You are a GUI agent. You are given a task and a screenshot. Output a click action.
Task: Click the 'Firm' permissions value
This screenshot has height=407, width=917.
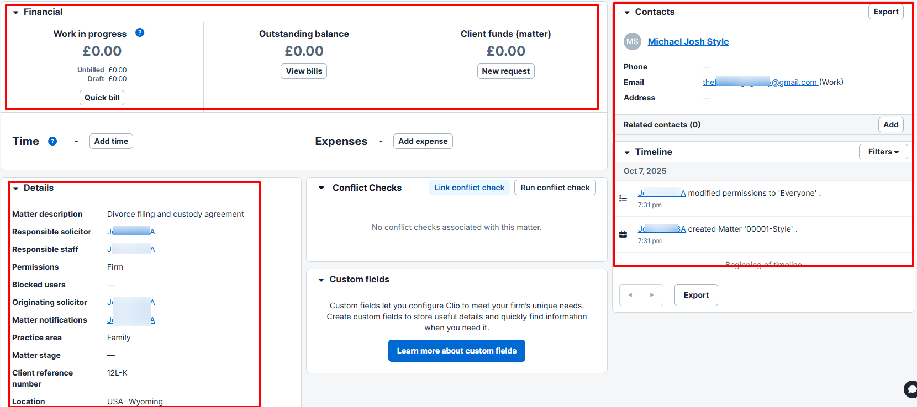[x=115, y=267]
